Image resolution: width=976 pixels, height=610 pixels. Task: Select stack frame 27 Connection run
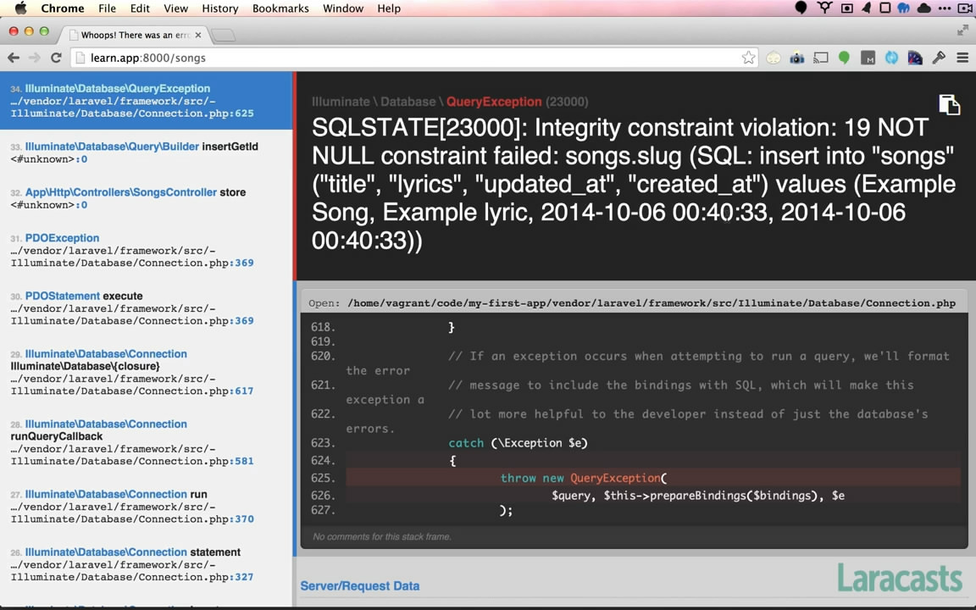[146, 507]
